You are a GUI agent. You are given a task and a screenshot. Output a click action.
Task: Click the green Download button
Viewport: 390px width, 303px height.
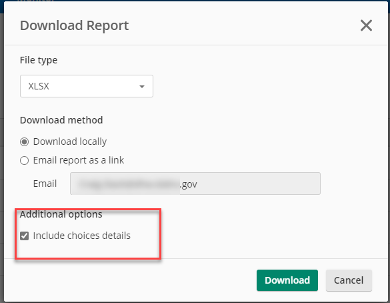pos(287,280)
